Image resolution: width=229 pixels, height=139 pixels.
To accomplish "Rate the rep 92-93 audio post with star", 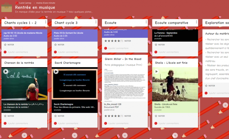I will click(5, 45).
